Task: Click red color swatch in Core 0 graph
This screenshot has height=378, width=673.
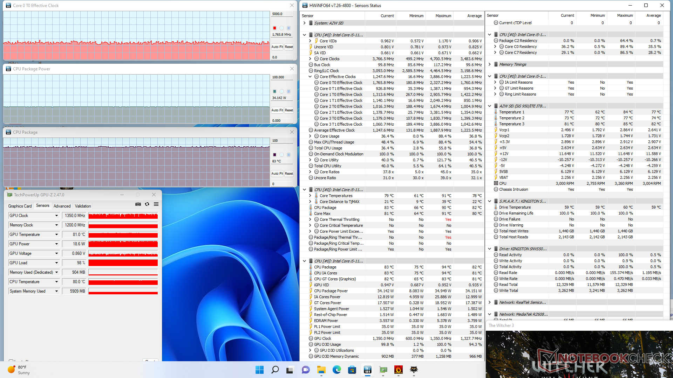Action: point(274,28)
